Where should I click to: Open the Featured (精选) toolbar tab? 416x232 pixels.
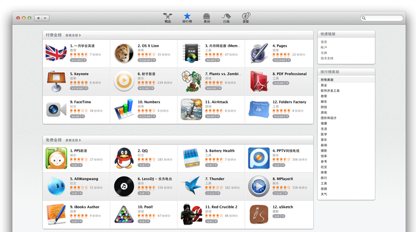tap(168, 18)
